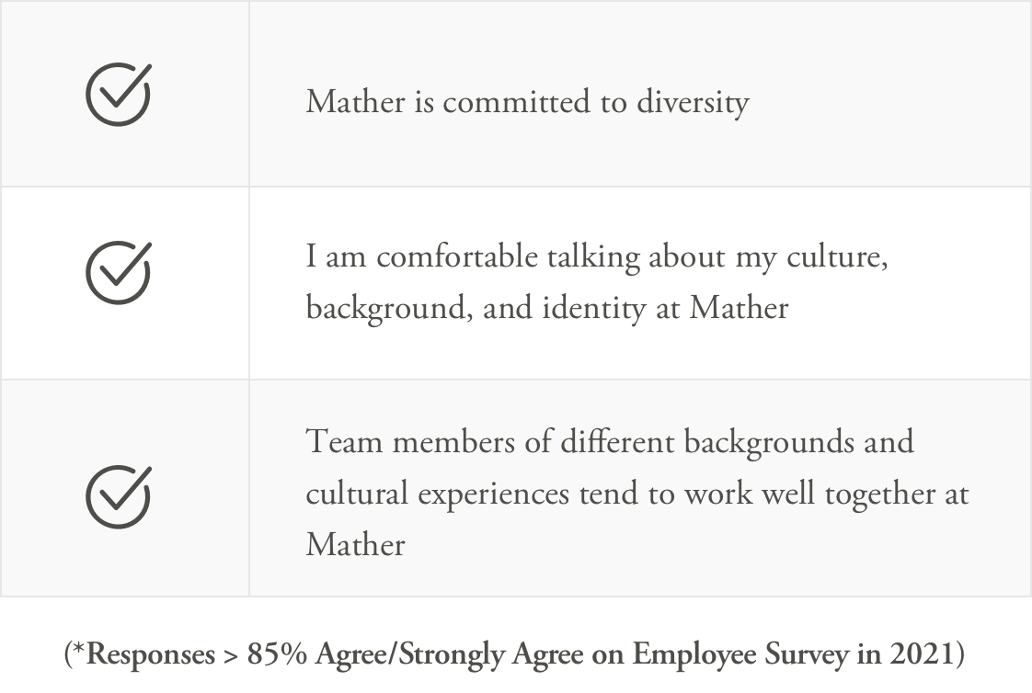Viewport: 1032px width, 693px height.
Task: Select the word "together" in the third statement
Action: click(880, 494)
